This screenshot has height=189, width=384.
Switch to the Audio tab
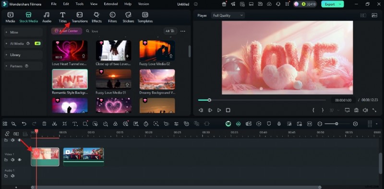[47, 17]
